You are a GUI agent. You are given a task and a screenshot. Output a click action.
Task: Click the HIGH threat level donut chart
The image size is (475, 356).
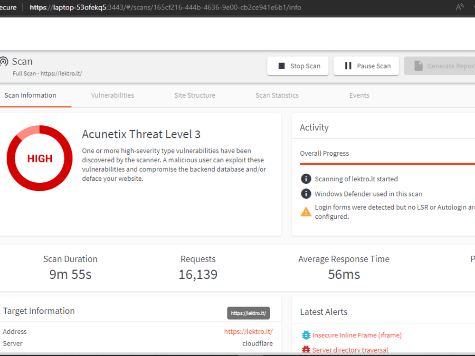tap(40, 158)
